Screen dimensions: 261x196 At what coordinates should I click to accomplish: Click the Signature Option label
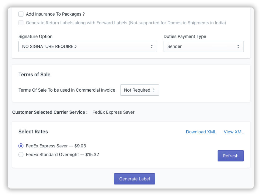(x=36, y=36)
